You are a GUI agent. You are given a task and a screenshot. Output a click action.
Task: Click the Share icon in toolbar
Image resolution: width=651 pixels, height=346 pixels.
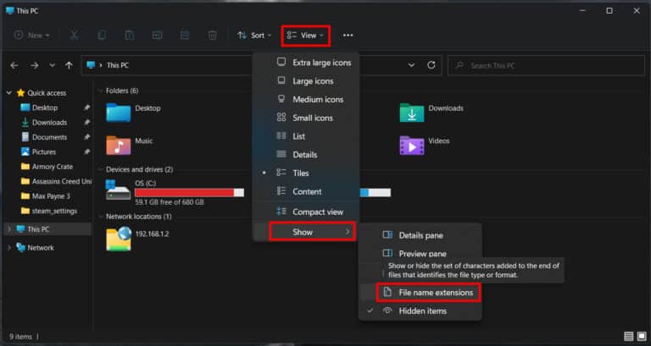185,36
